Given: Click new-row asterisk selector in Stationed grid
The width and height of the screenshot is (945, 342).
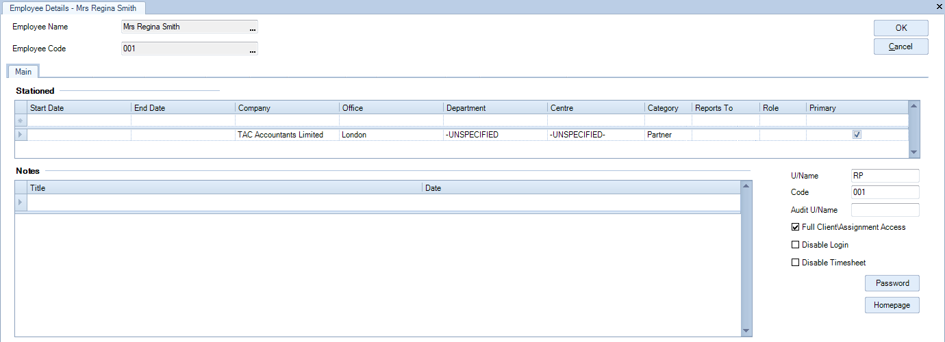Looking at the screenshot, I should click(x=21, y=121).
